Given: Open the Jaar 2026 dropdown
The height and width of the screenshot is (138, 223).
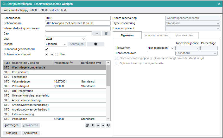Looking at the screenshot, I should point(66,39).
